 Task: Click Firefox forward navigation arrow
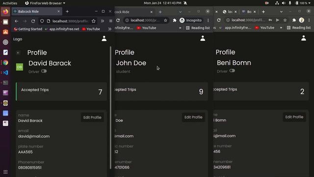tap(25, 21)
